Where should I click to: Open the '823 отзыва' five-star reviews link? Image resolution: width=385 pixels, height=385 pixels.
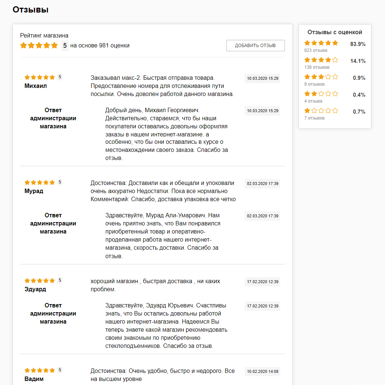[316, 50]
